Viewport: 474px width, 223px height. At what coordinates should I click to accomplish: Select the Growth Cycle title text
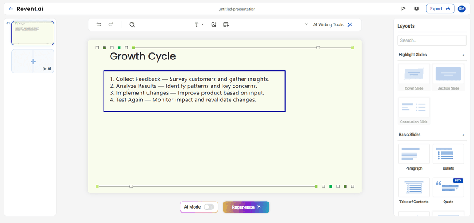(x=143, y=56)
